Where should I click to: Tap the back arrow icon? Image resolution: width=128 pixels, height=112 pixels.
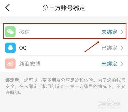click(8, 8)
